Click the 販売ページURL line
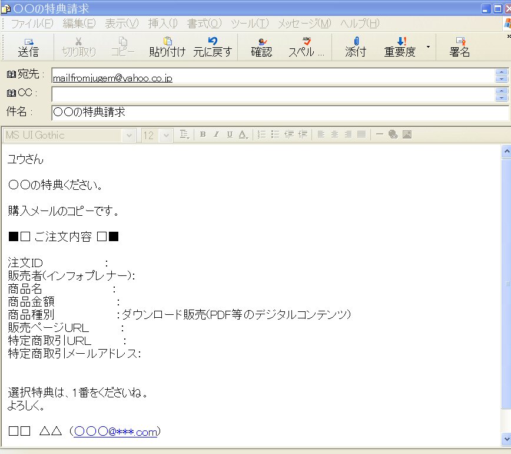Image resolution: width=511 pixels, height=454 pixels. 66,328
